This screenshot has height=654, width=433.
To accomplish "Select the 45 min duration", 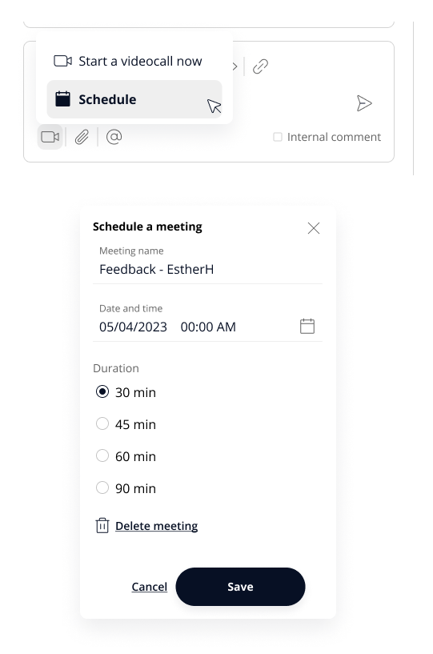I will (x=102, y=423).
